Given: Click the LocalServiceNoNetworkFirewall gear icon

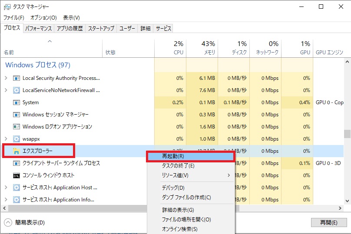Looking at the screenshot, I should coord(17,90).
